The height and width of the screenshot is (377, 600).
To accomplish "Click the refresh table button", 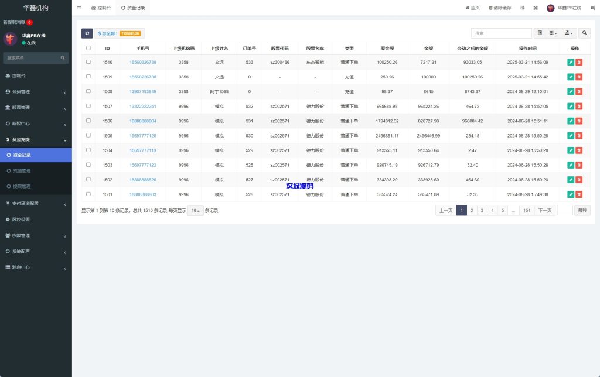I will pyautogui.click(x=87, y=33).
